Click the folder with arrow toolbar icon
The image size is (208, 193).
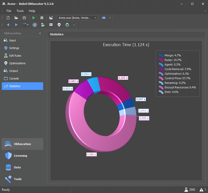[x=51, y=18]
